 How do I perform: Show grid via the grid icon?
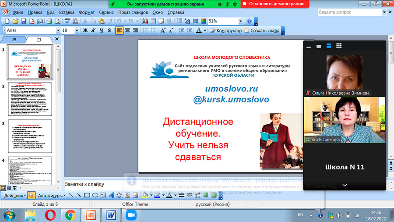195,21
